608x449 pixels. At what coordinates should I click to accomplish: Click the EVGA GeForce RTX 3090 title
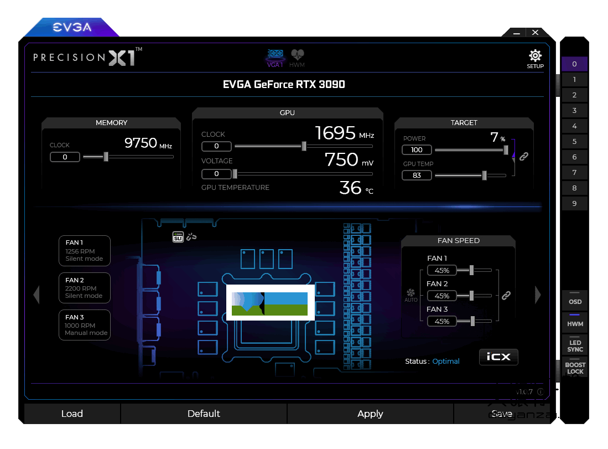coord(284,85)
